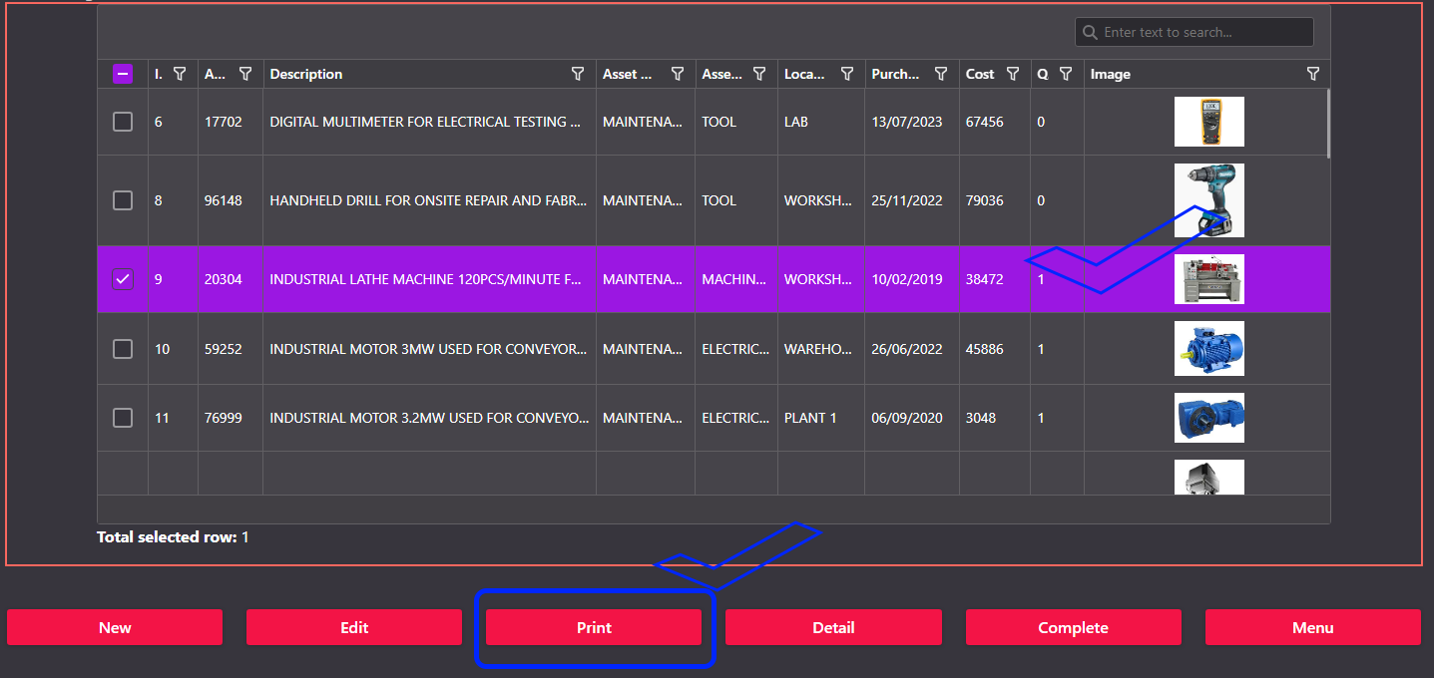The image size is (1434, 678).
Task: Toggle the select-all header checkbox
Action: [x=122, y=74]
